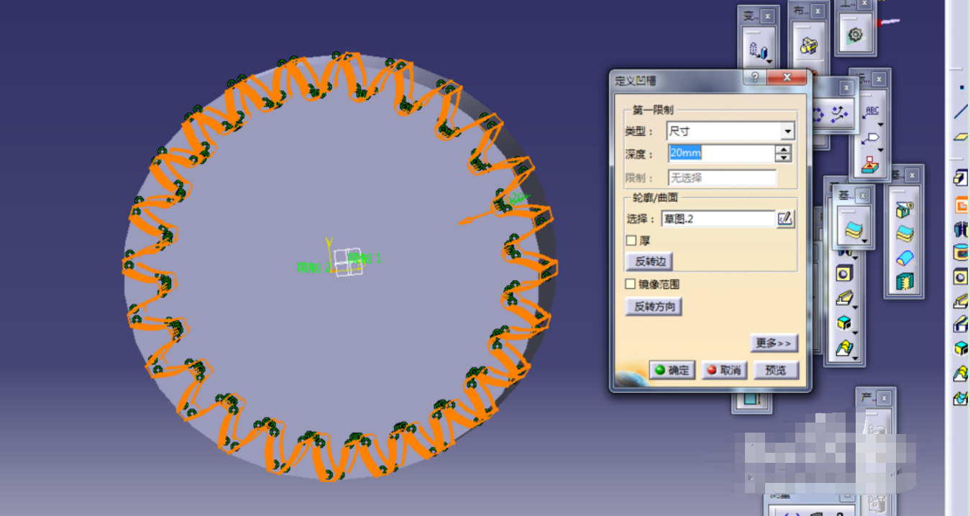Click the gear icon in top floating toolbar
The height and width of the screenshot is (516, 970).
[x=854, y=34]
